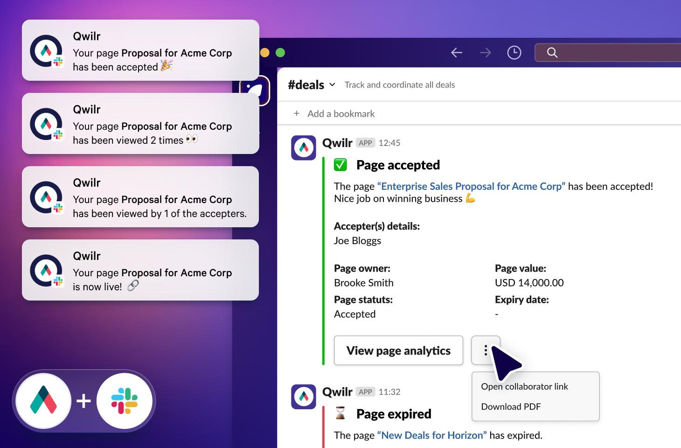Image resolution: width=681 pixels, height=448 pixels.
Task: Open 'viewed by 1 of the accepters' notification
Action: [x=140, y=197]
